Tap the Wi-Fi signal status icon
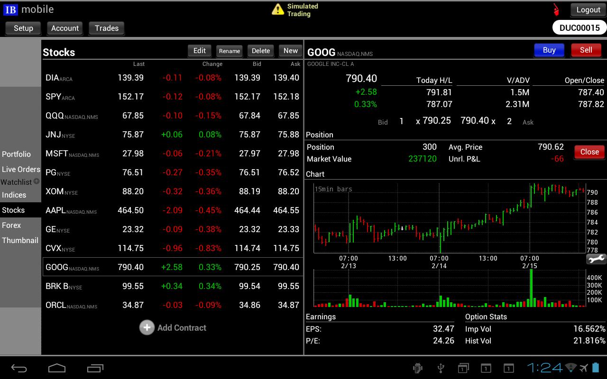The height and width of the screenshot is (379, 607). 571,368
